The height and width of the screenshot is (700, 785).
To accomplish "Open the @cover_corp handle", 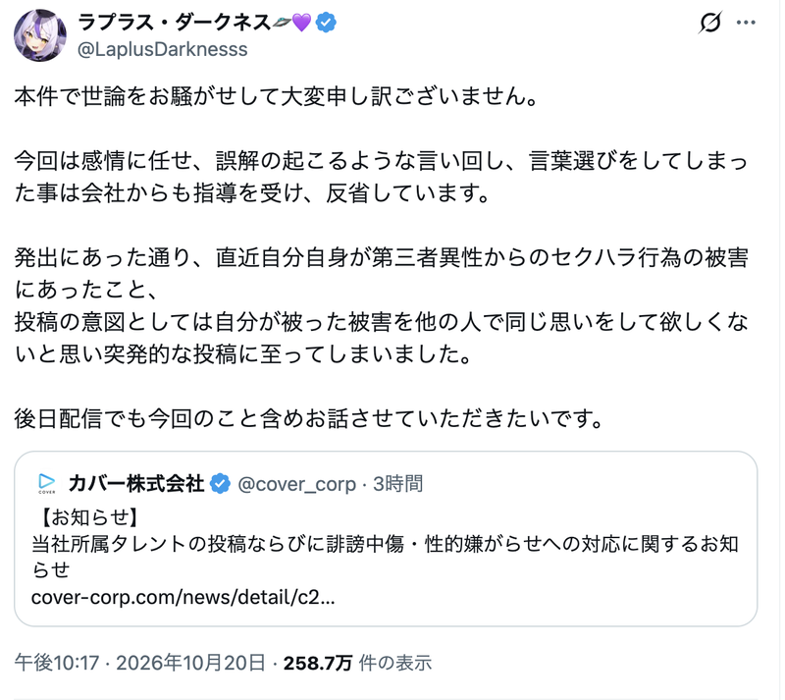I will tap(297, 484).
